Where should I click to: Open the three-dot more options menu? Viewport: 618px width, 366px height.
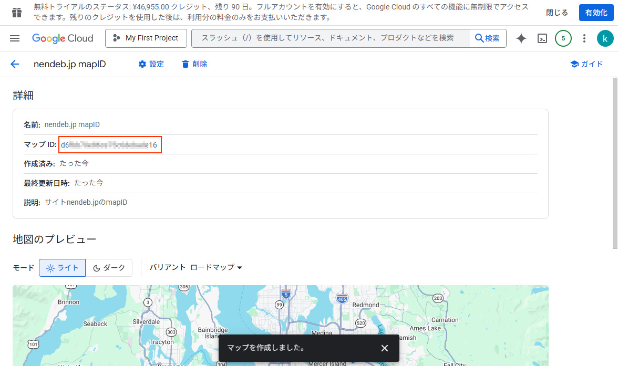pos(584,38)
